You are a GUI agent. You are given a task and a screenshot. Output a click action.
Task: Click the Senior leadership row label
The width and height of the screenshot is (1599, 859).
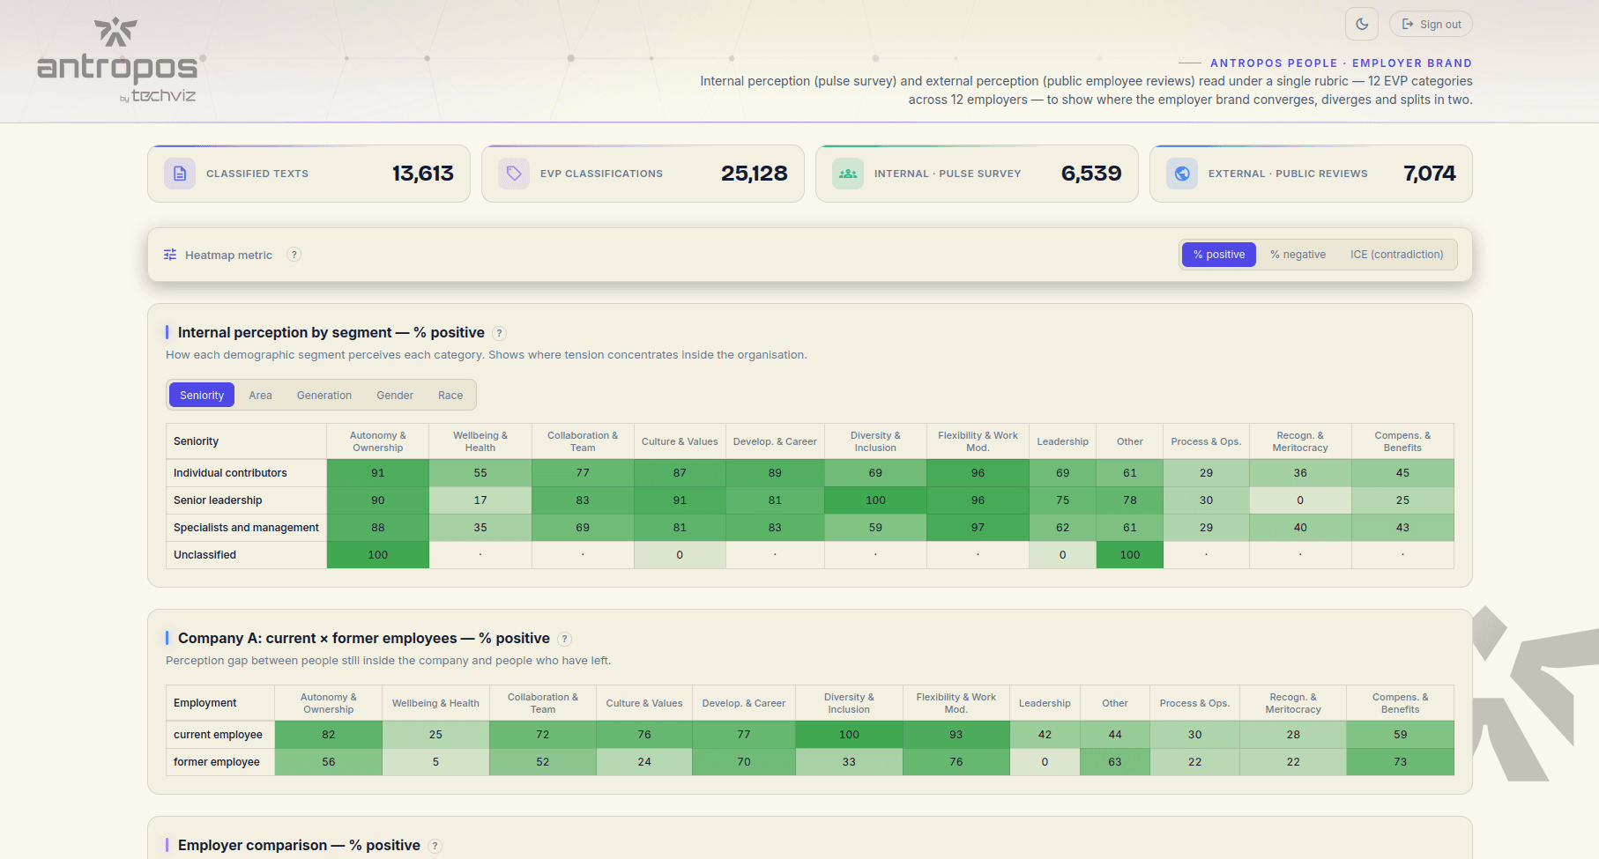(x=218, y=500)
